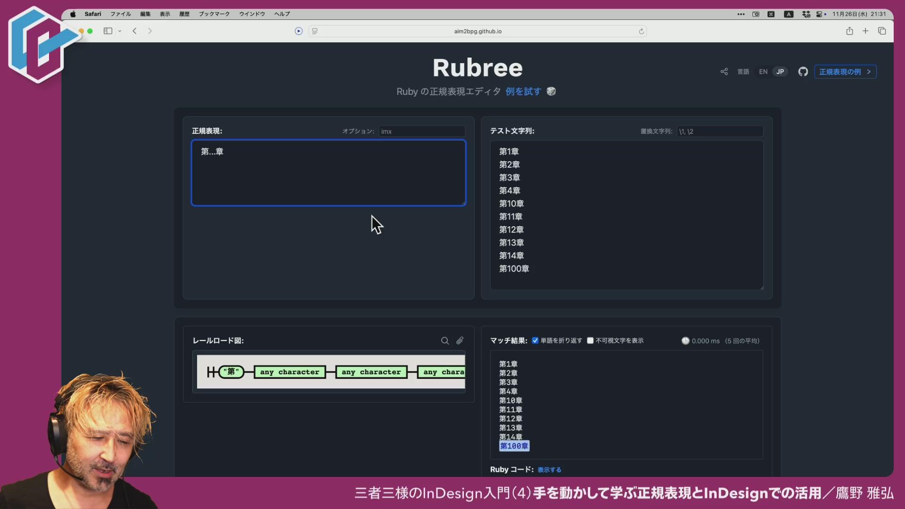Click the railroad diagram magnifier icon

coord(444,341)
